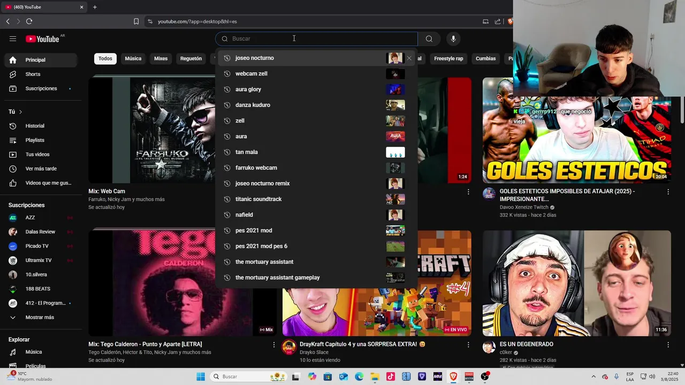Select the Mixes filter chip
The image size is (685, 385).
(x=161, y=58)
